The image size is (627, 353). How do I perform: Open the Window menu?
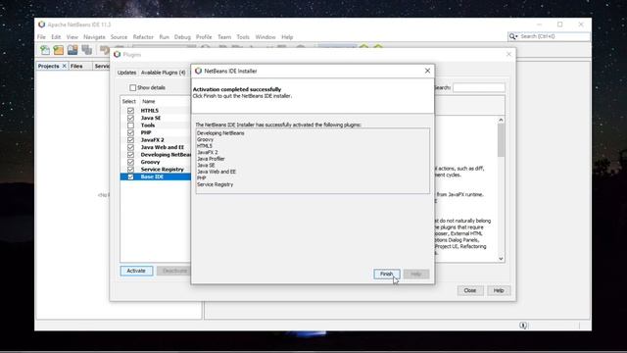(265, 37)
